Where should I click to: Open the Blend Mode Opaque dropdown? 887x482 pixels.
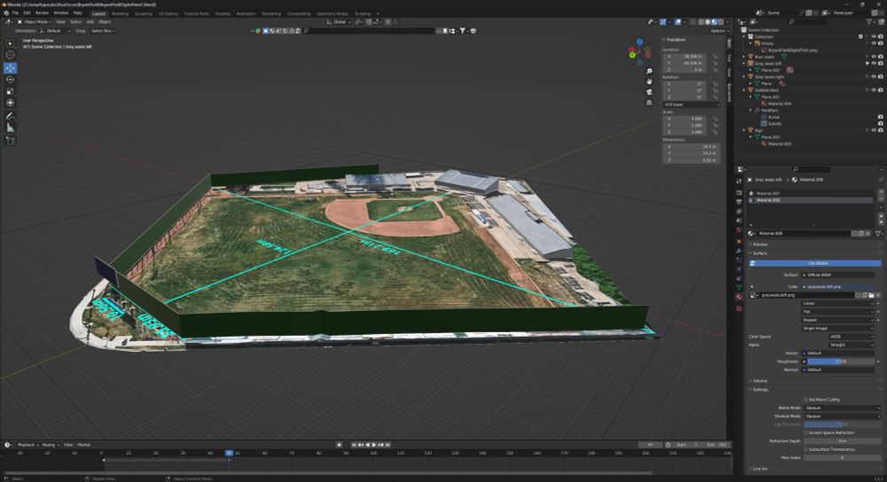843,408
